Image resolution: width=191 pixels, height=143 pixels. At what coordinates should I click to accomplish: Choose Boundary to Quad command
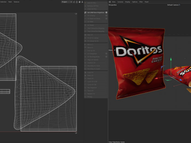click(x=96, y=69)
